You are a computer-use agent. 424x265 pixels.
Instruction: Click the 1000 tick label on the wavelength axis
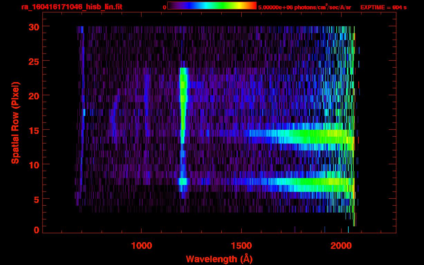coord(142,246)
